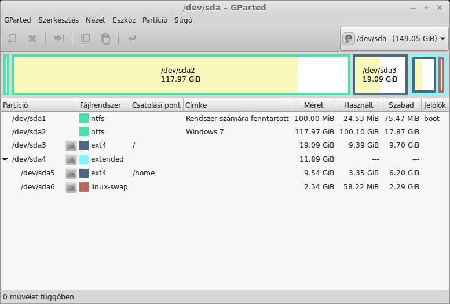Viewport: 450px width, 304px height.
Task: Click the dark blue ext4 swatch for /dev/sda3
Action: pos(84,145)
